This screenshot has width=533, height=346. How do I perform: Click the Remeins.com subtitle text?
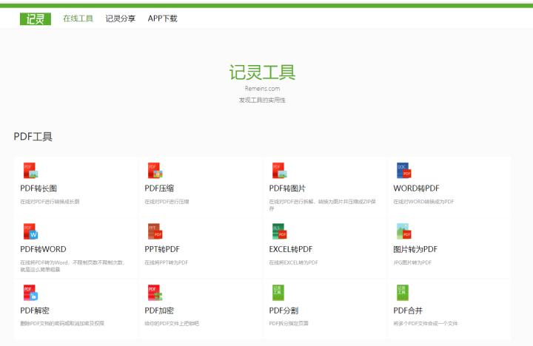(x=262, y=89)
